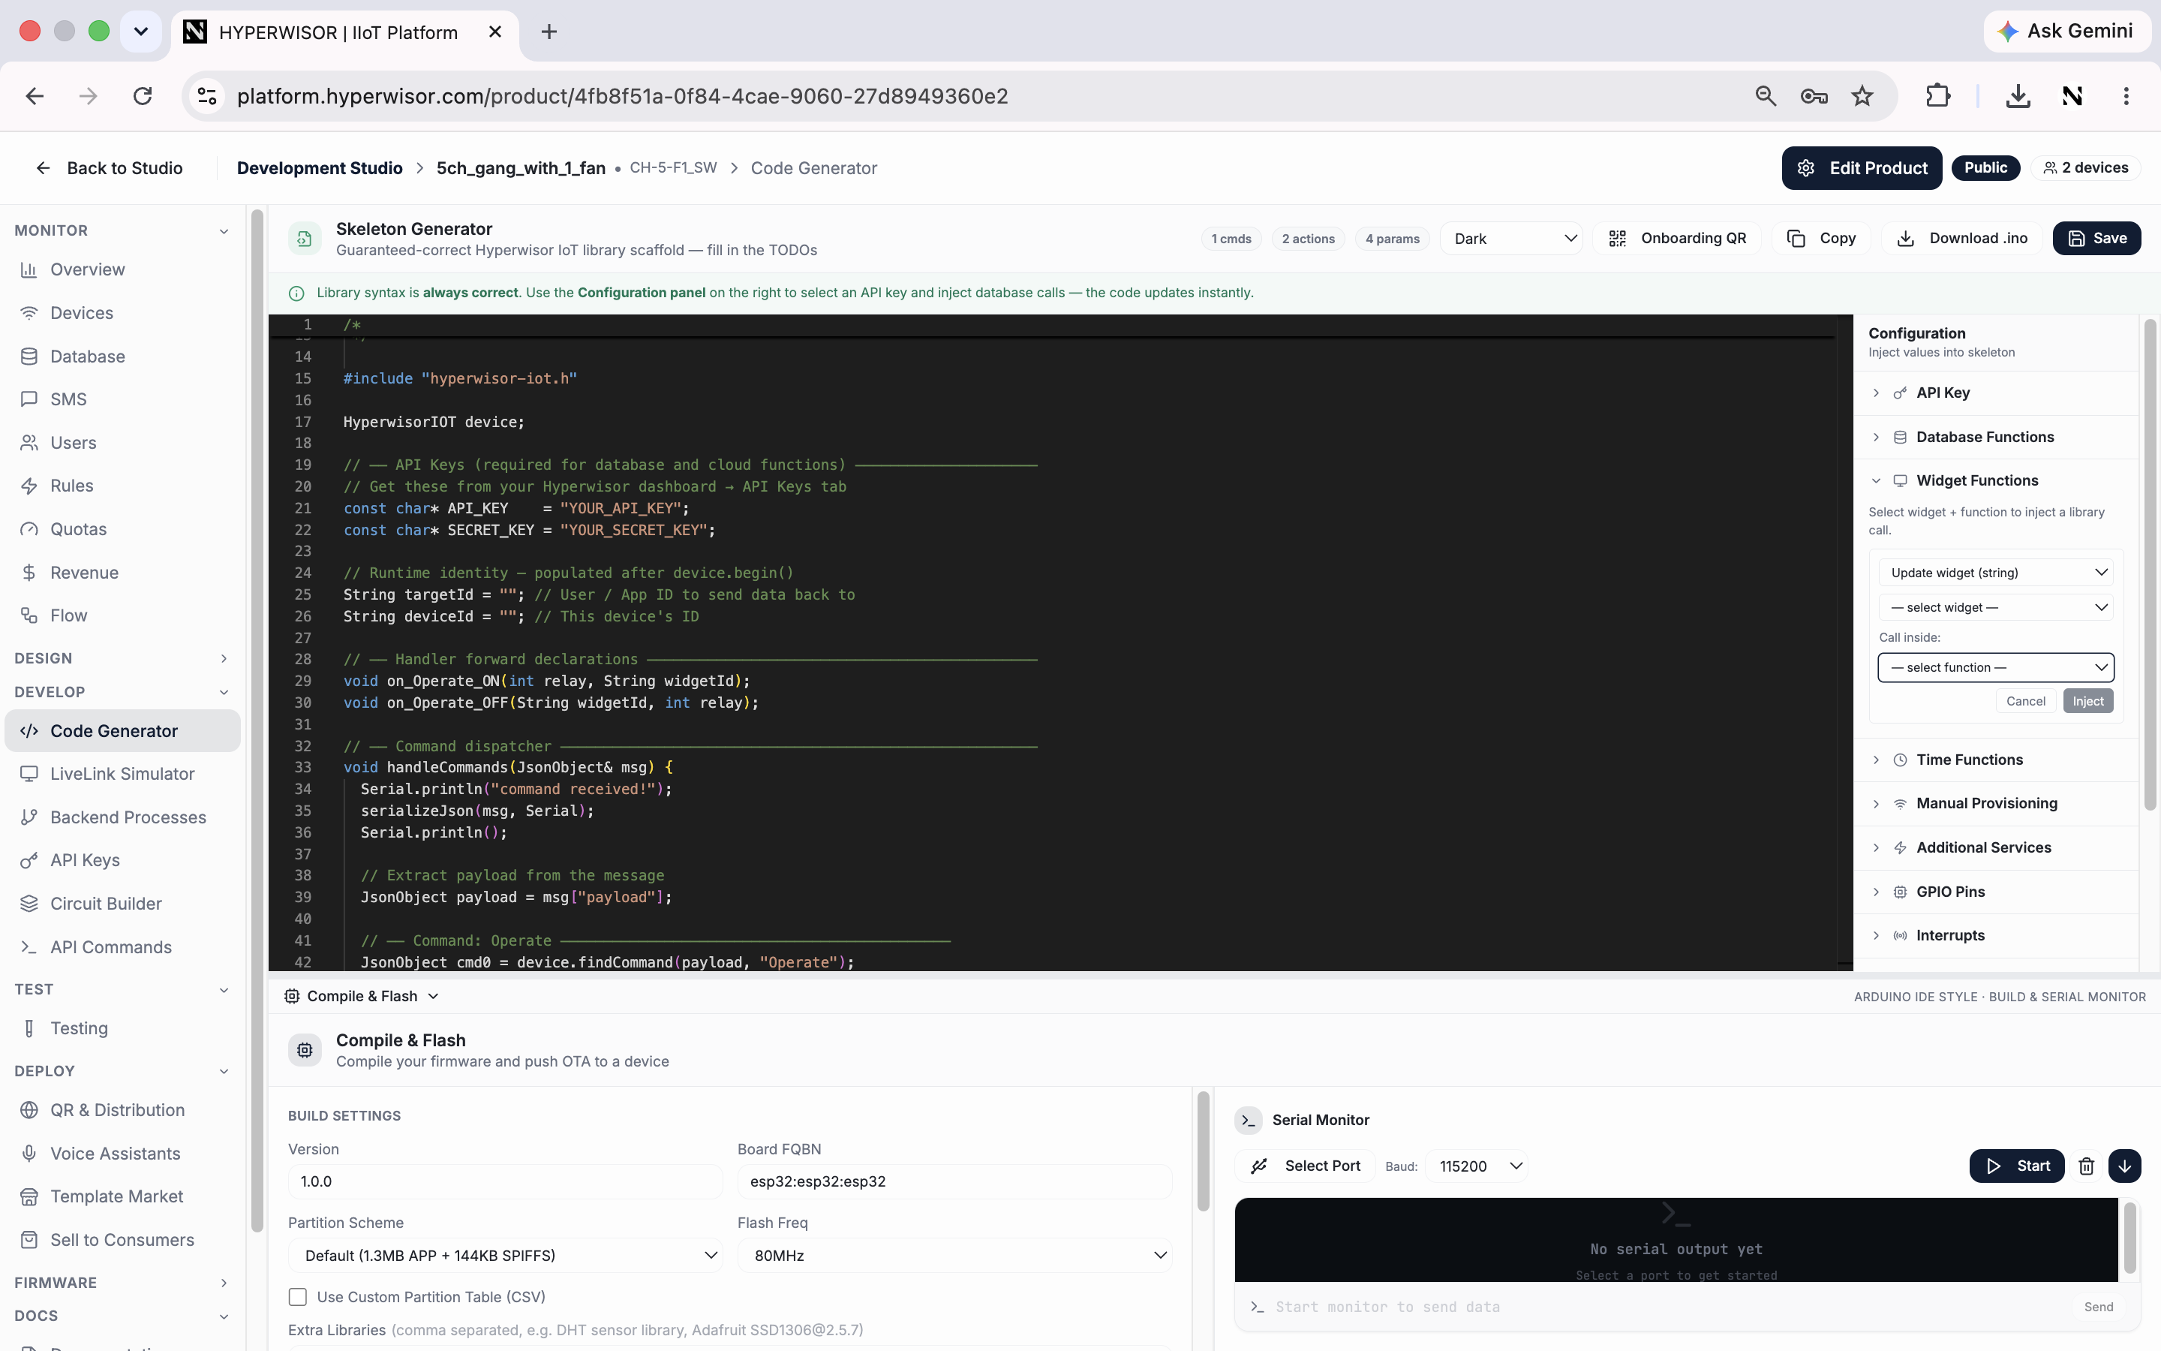This screenshot has height=1351, width=2161.
Task: Click the Edit Product button
Action: pos(1861,168)
